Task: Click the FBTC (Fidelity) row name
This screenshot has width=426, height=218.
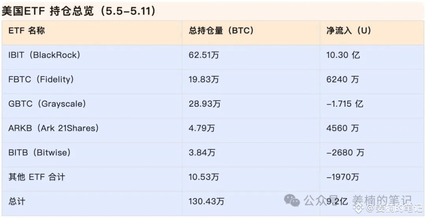Action: coord(41,79)
